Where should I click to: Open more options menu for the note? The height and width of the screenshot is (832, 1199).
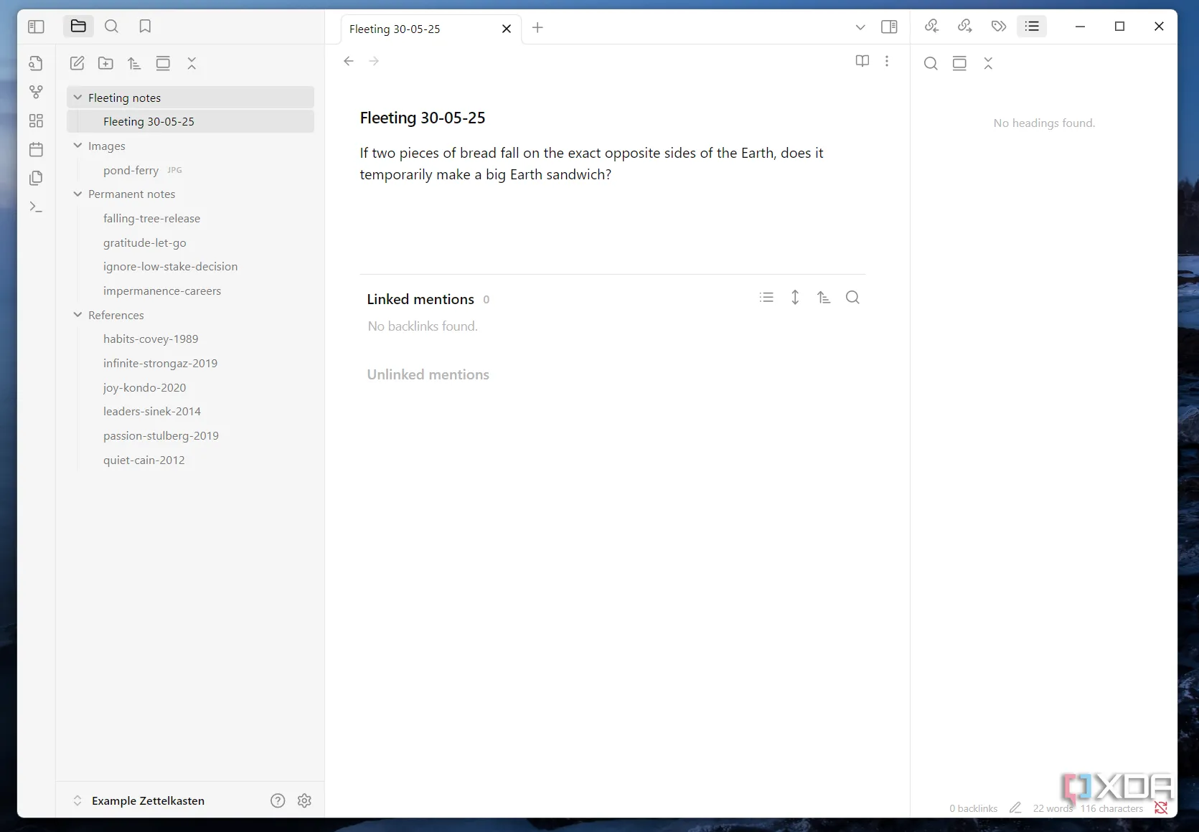coord(887,61)
